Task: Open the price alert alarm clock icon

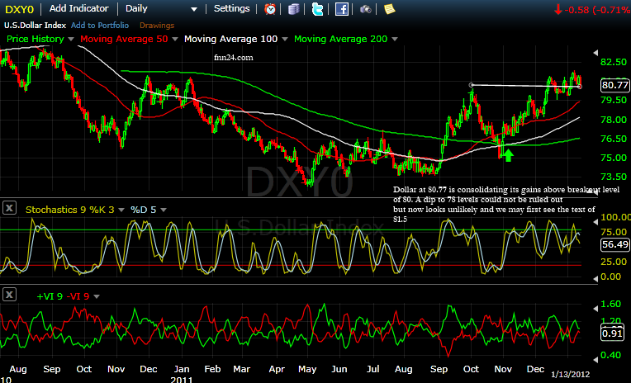Action: point(269,9)
